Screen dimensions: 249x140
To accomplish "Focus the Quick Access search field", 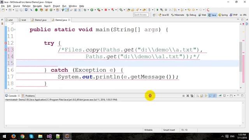I will pos(141,15).
